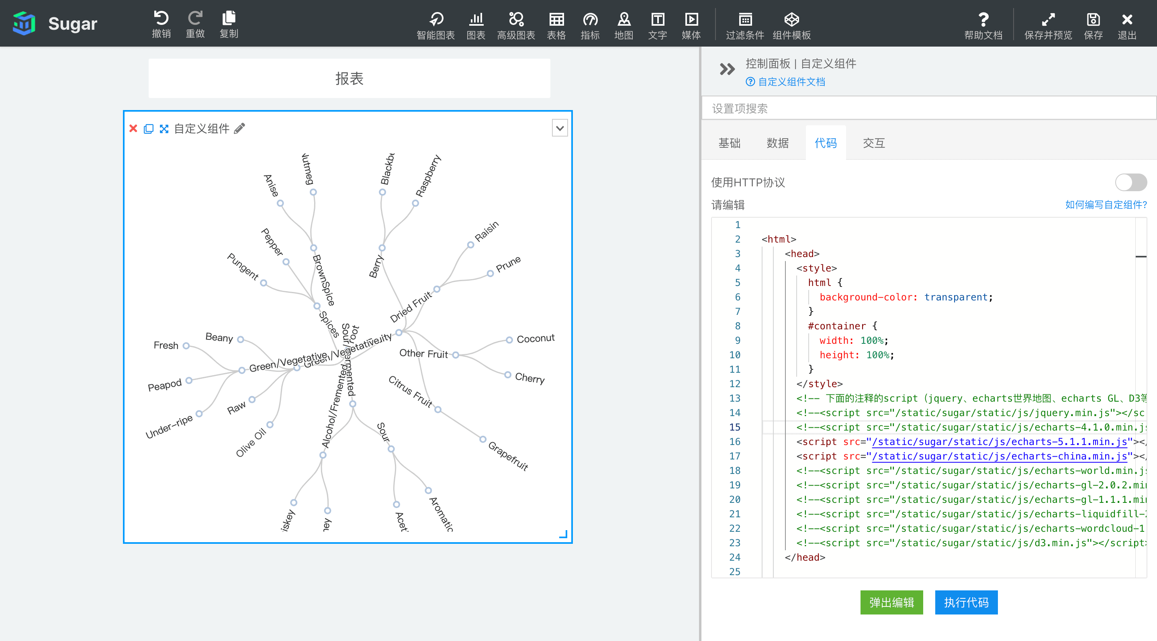Viewport: 1157px width, 641px height.
Task: Add a 表格 table component
Action: click(556, 26)
